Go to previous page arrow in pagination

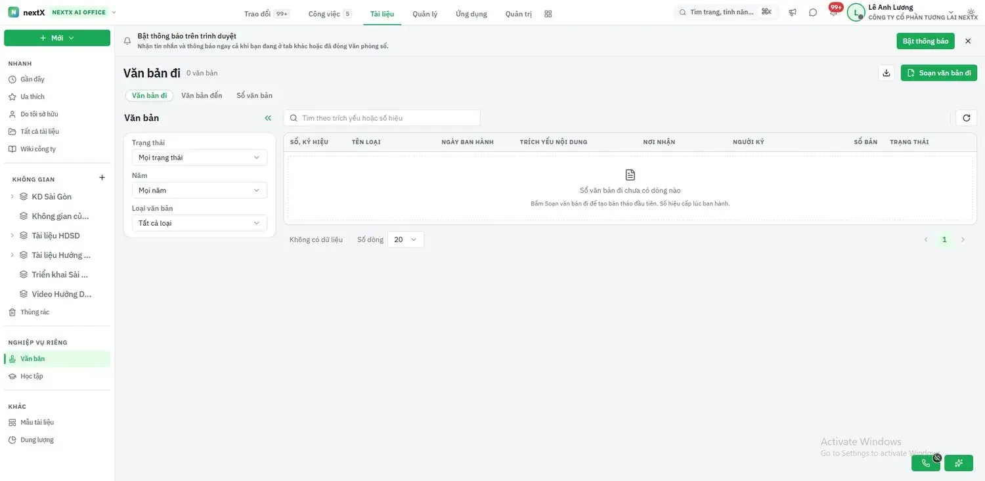(x=926, y=240)
